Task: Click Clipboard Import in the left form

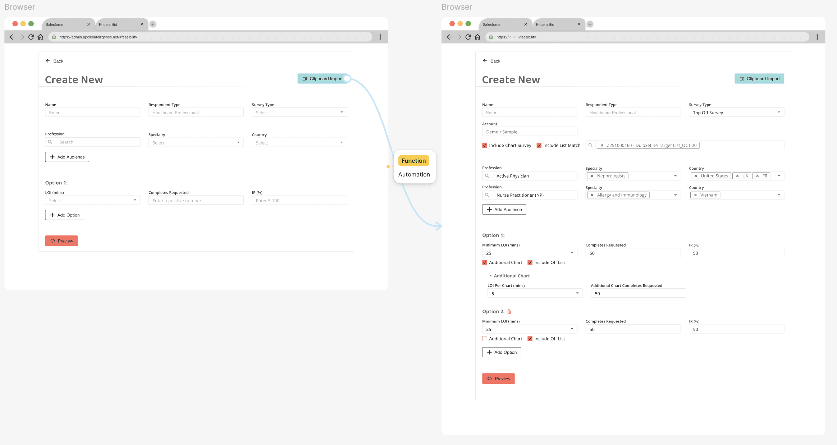Action: coord(323,79)
